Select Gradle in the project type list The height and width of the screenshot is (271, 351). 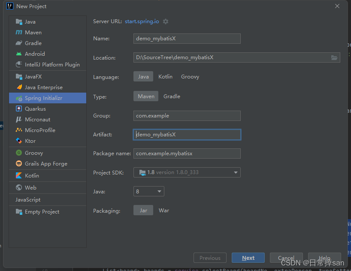[x=48, y=43]
